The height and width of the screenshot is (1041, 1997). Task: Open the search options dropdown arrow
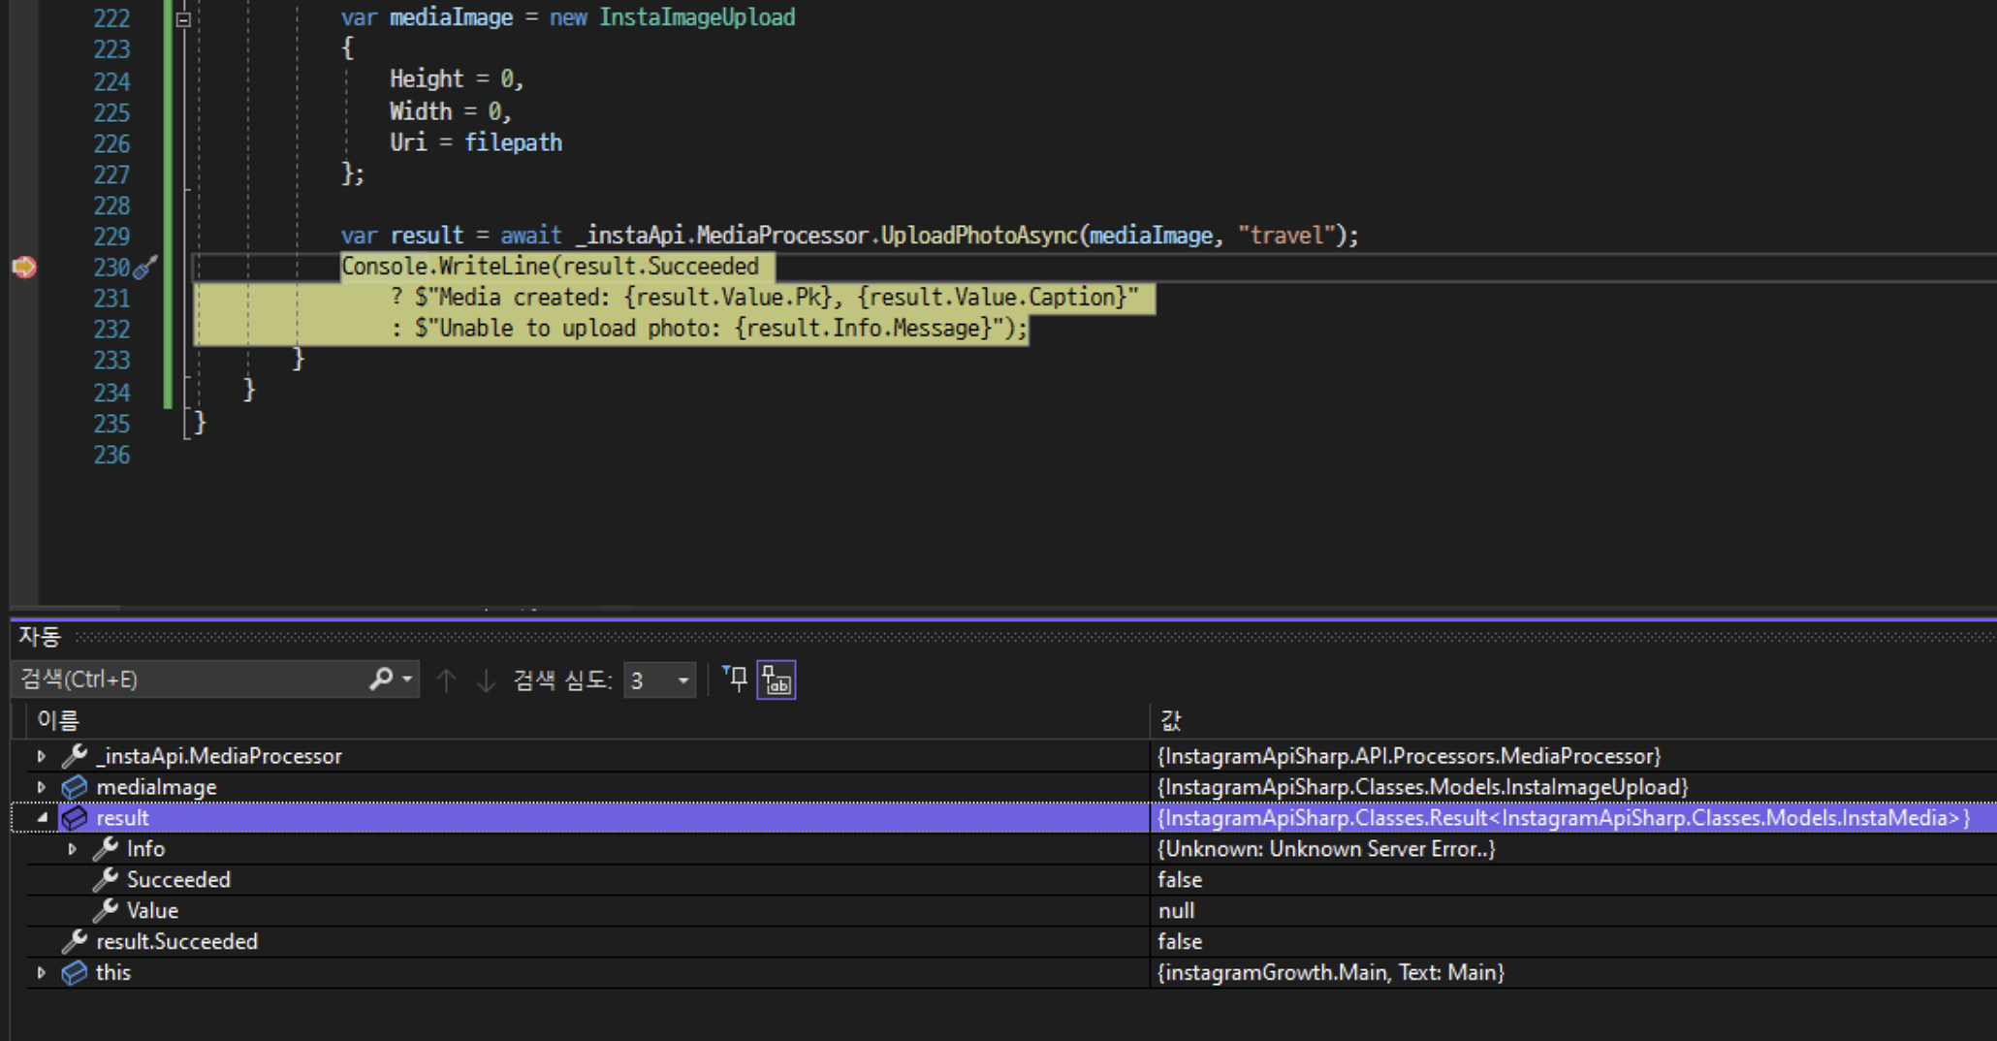pos(407,679)
